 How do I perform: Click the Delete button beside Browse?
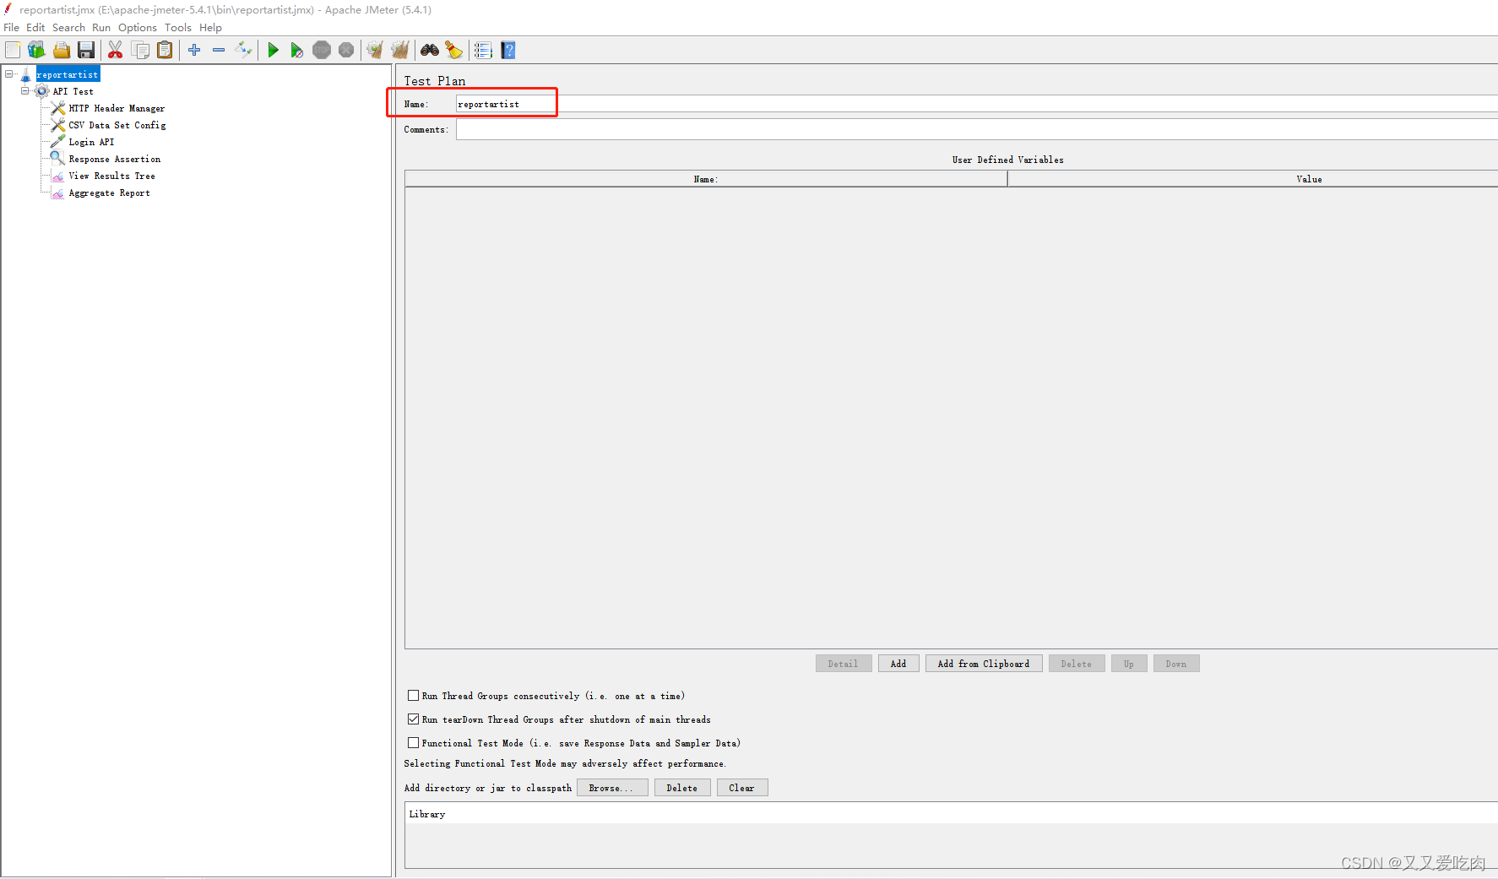coord(682,788)
